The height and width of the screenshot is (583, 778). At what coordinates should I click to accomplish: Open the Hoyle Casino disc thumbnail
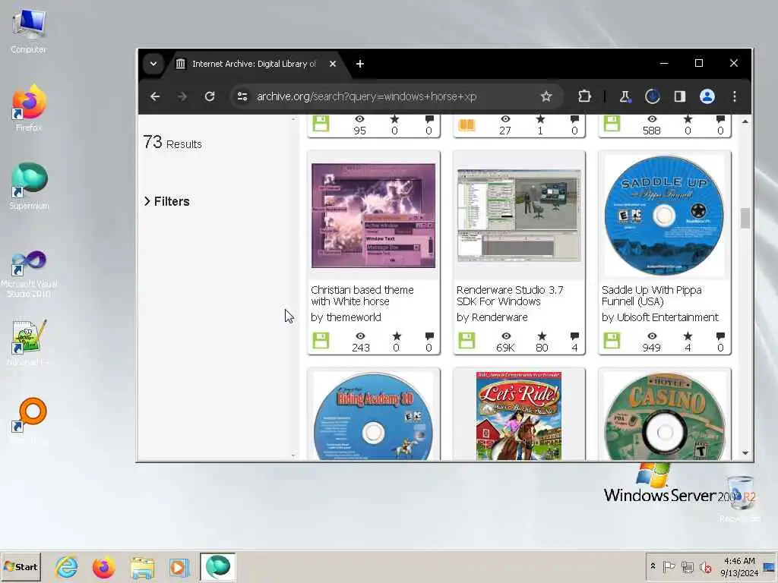click(x=664, y=415)
